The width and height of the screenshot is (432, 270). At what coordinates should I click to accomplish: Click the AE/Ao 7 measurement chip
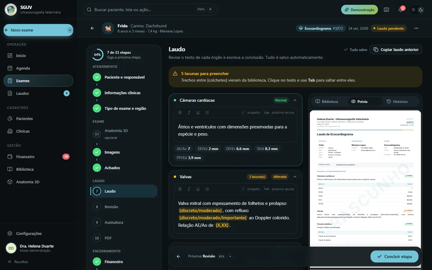coord(183,149)
